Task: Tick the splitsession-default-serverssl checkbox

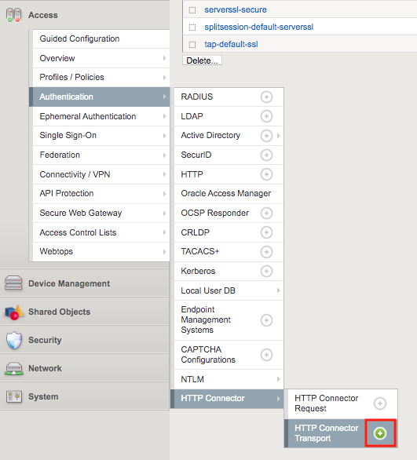Action: pyautogui.click(x=192, y=27)
